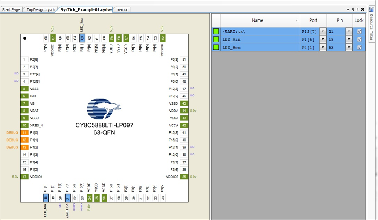Switch to the main.c tab
This screenshot has width=378, height=220.
(x=121, y=9)
